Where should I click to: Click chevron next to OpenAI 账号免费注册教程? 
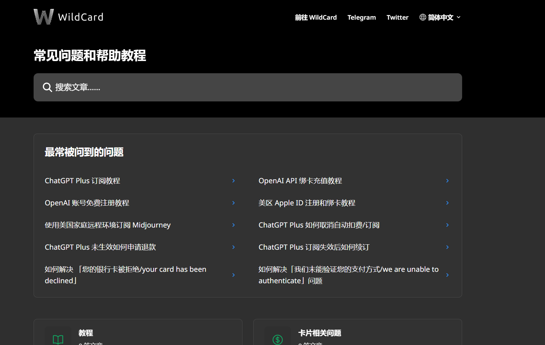tap(234, 203)
